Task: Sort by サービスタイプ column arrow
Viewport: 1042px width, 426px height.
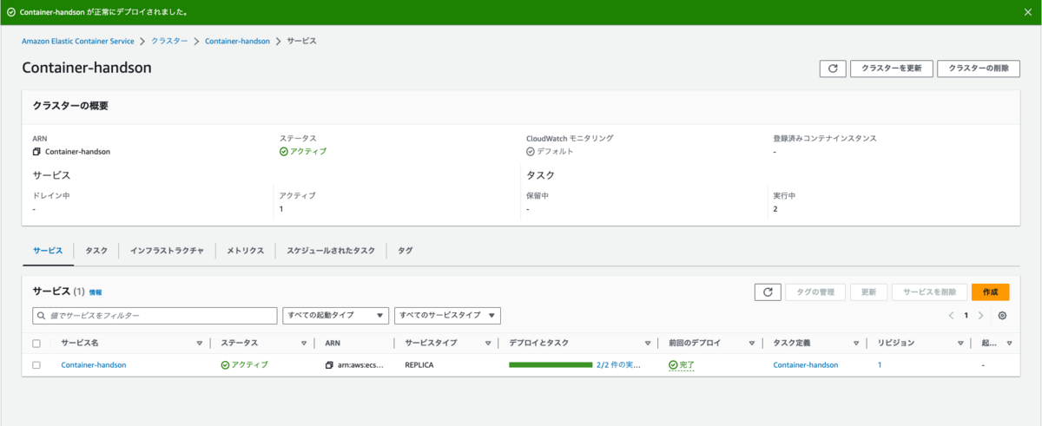Action: (488, 344)
